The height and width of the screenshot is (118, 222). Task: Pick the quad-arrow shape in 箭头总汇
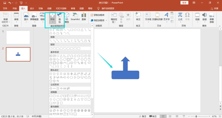72,74
